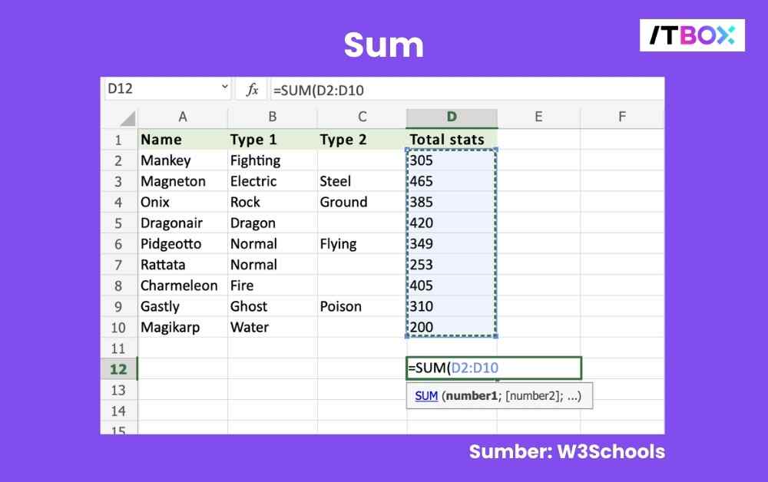Click the formula bar with =SUM(D2:D10
The image size is (768, 482).
461,90
